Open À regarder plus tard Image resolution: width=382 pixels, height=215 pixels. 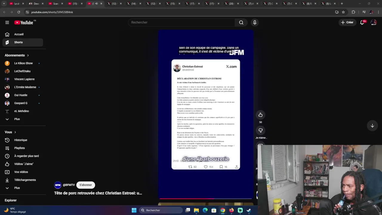click(23, 156)
